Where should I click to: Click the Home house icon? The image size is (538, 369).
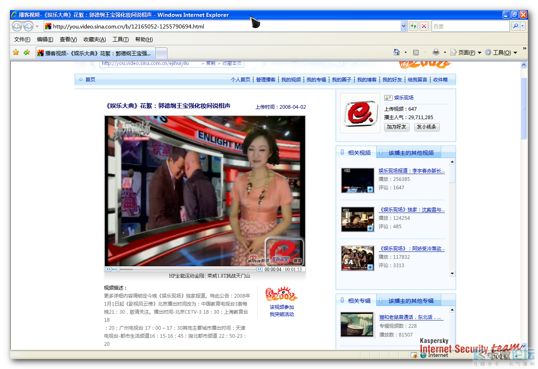pyautogui.click(x=397, y=52)
